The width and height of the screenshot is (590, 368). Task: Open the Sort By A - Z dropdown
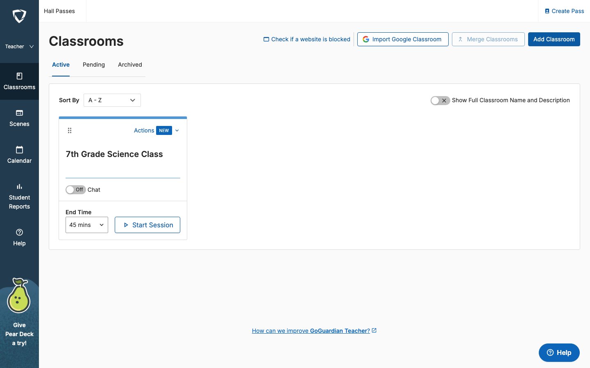tap(112, 100)
